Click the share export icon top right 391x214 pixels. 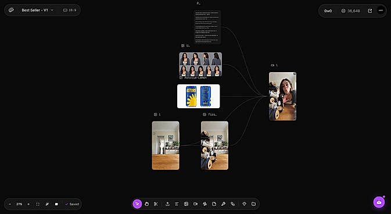point(370,10)
